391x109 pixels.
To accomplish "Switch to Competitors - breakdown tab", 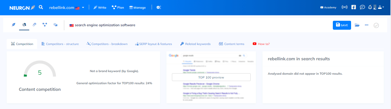I will (x=107, y=44).
